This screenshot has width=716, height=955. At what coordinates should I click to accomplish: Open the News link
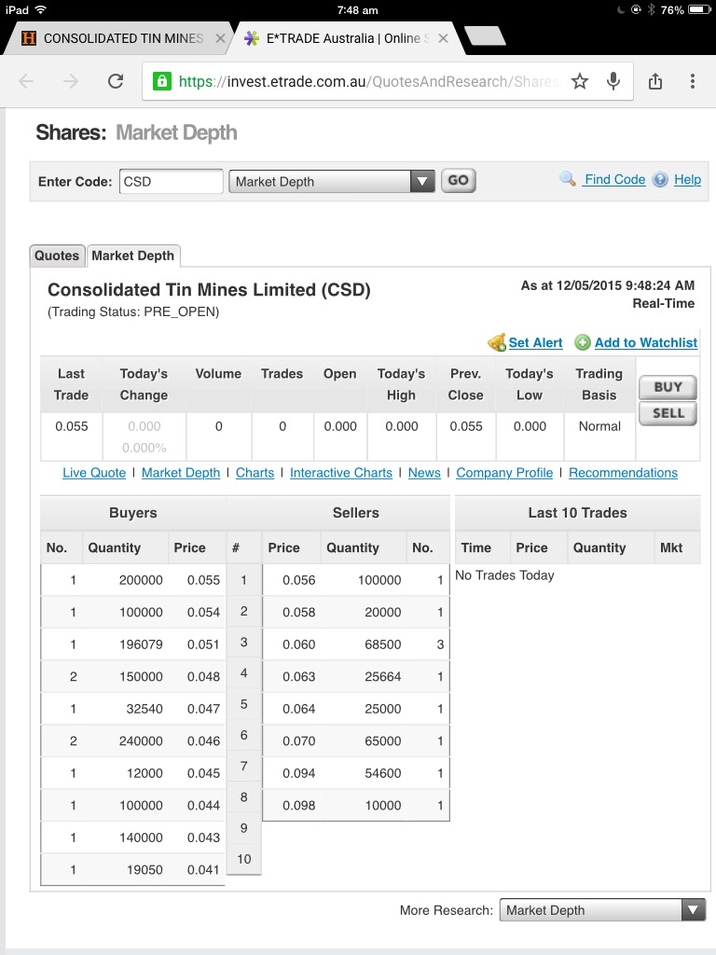pyautogui.click(x=424, y=473)
